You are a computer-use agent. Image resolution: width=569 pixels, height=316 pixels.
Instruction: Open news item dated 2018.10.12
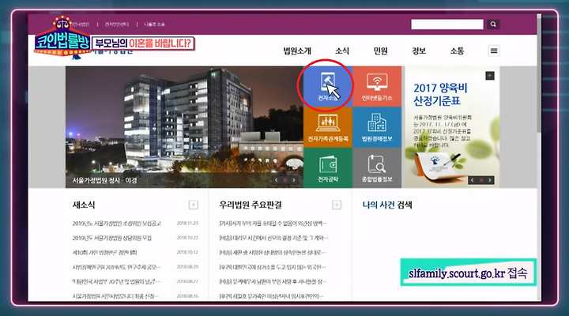104,253
